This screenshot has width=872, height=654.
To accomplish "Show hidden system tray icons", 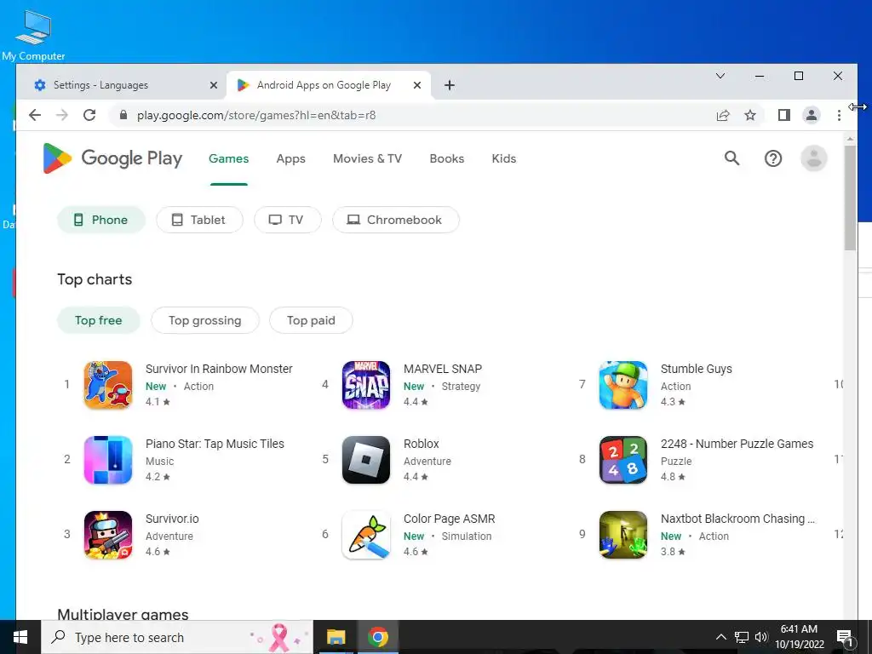I will coord(720,637).
